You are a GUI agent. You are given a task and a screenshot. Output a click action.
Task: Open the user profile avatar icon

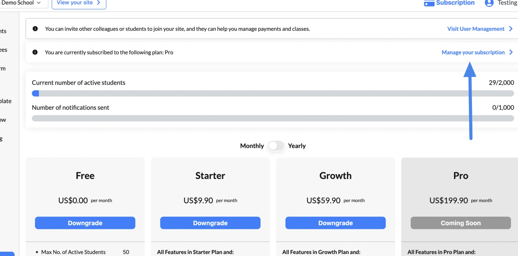pyautogui.click(x=489, y=3)
